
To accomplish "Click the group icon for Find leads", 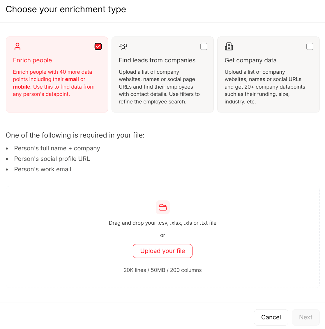I will point(123,46).
